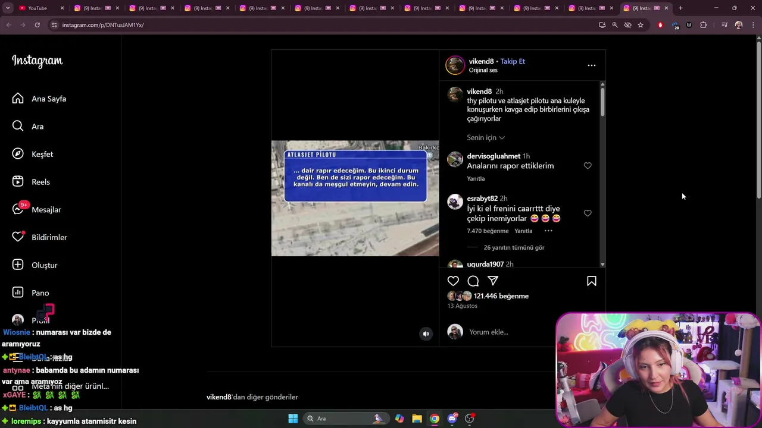Open Mesajlar messages with 9+ badge
This screenshot has height=428, width=762.
pos(37,209)
